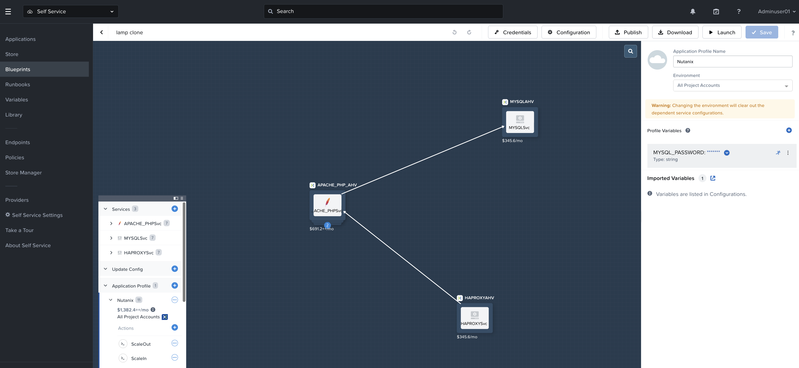The height and width of the screenshot is (368, 799).
Task: Select the HAPROXYSvc node on canvas
Action: click(x=475, y=318)
